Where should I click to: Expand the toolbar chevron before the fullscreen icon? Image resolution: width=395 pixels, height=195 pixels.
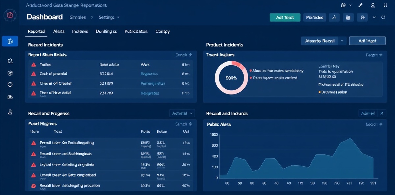pyautogui.click(x=374, y=17)
